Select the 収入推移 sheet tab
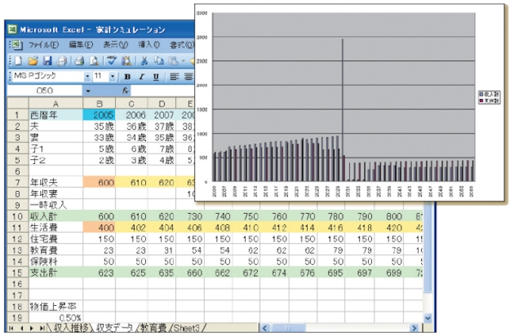Screen dimensions: 514x336 tap(72, 328)
